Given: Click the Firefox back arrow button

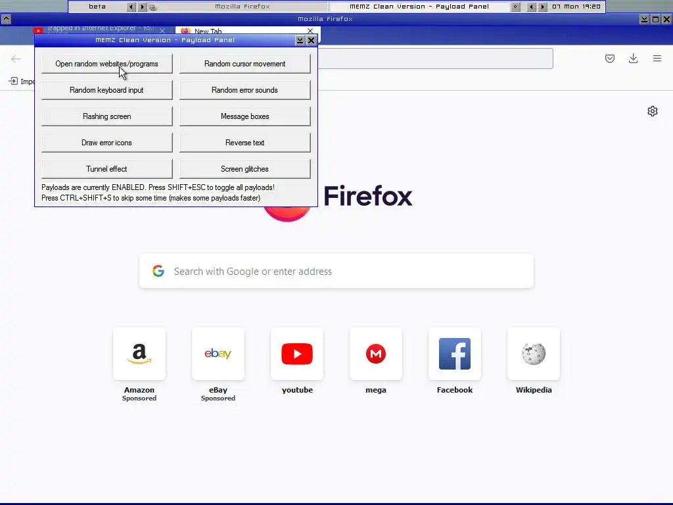Looking at the screenshot, I should 16,59.
